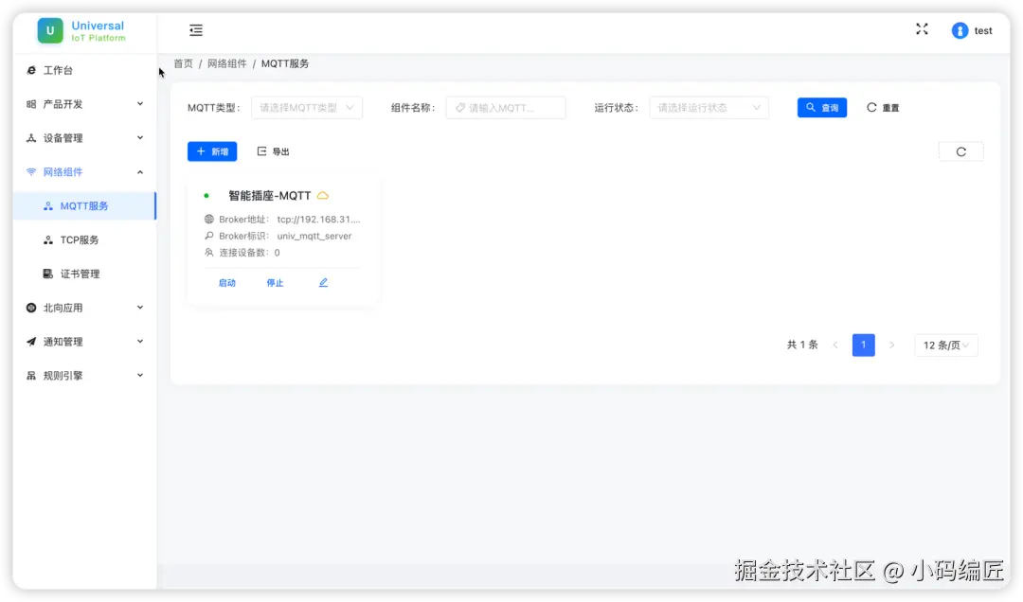Click the 新增 add button
1023x602 pixels.
coord(212,151)
